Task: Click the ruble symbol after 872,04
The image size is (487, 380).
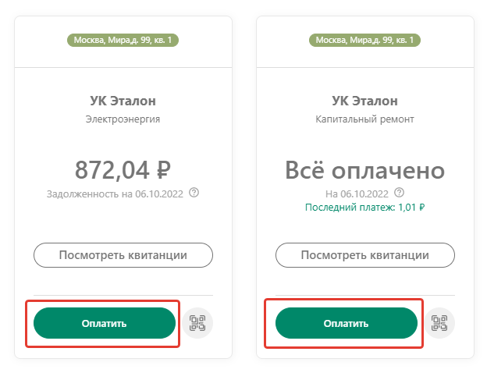Action: (x=164, y=170)
